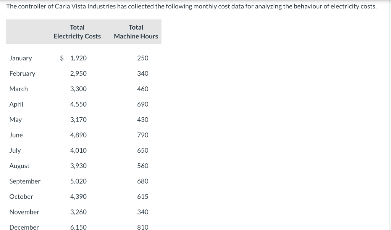Select the September row label
Image resolution: width=391 pixels, height=230 pixels.
coord(25,181)
